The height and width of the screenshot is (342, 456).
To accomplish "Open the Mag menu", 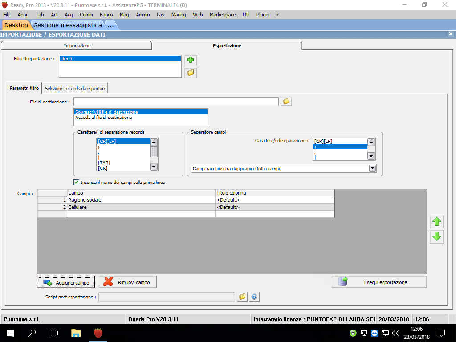I will (124, 15).
